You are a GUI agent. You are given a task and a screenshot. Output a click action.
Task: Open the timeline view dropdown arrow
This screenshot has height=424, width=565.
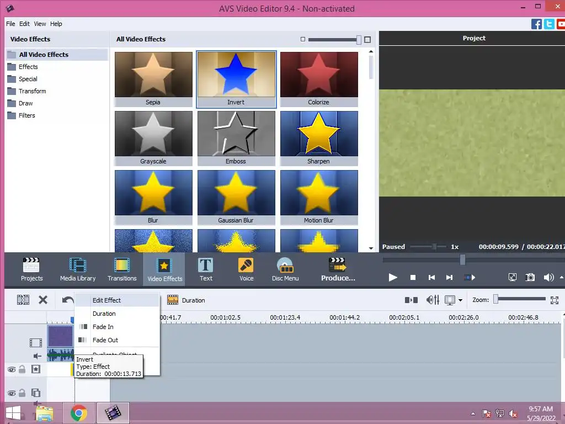point(461,300)
